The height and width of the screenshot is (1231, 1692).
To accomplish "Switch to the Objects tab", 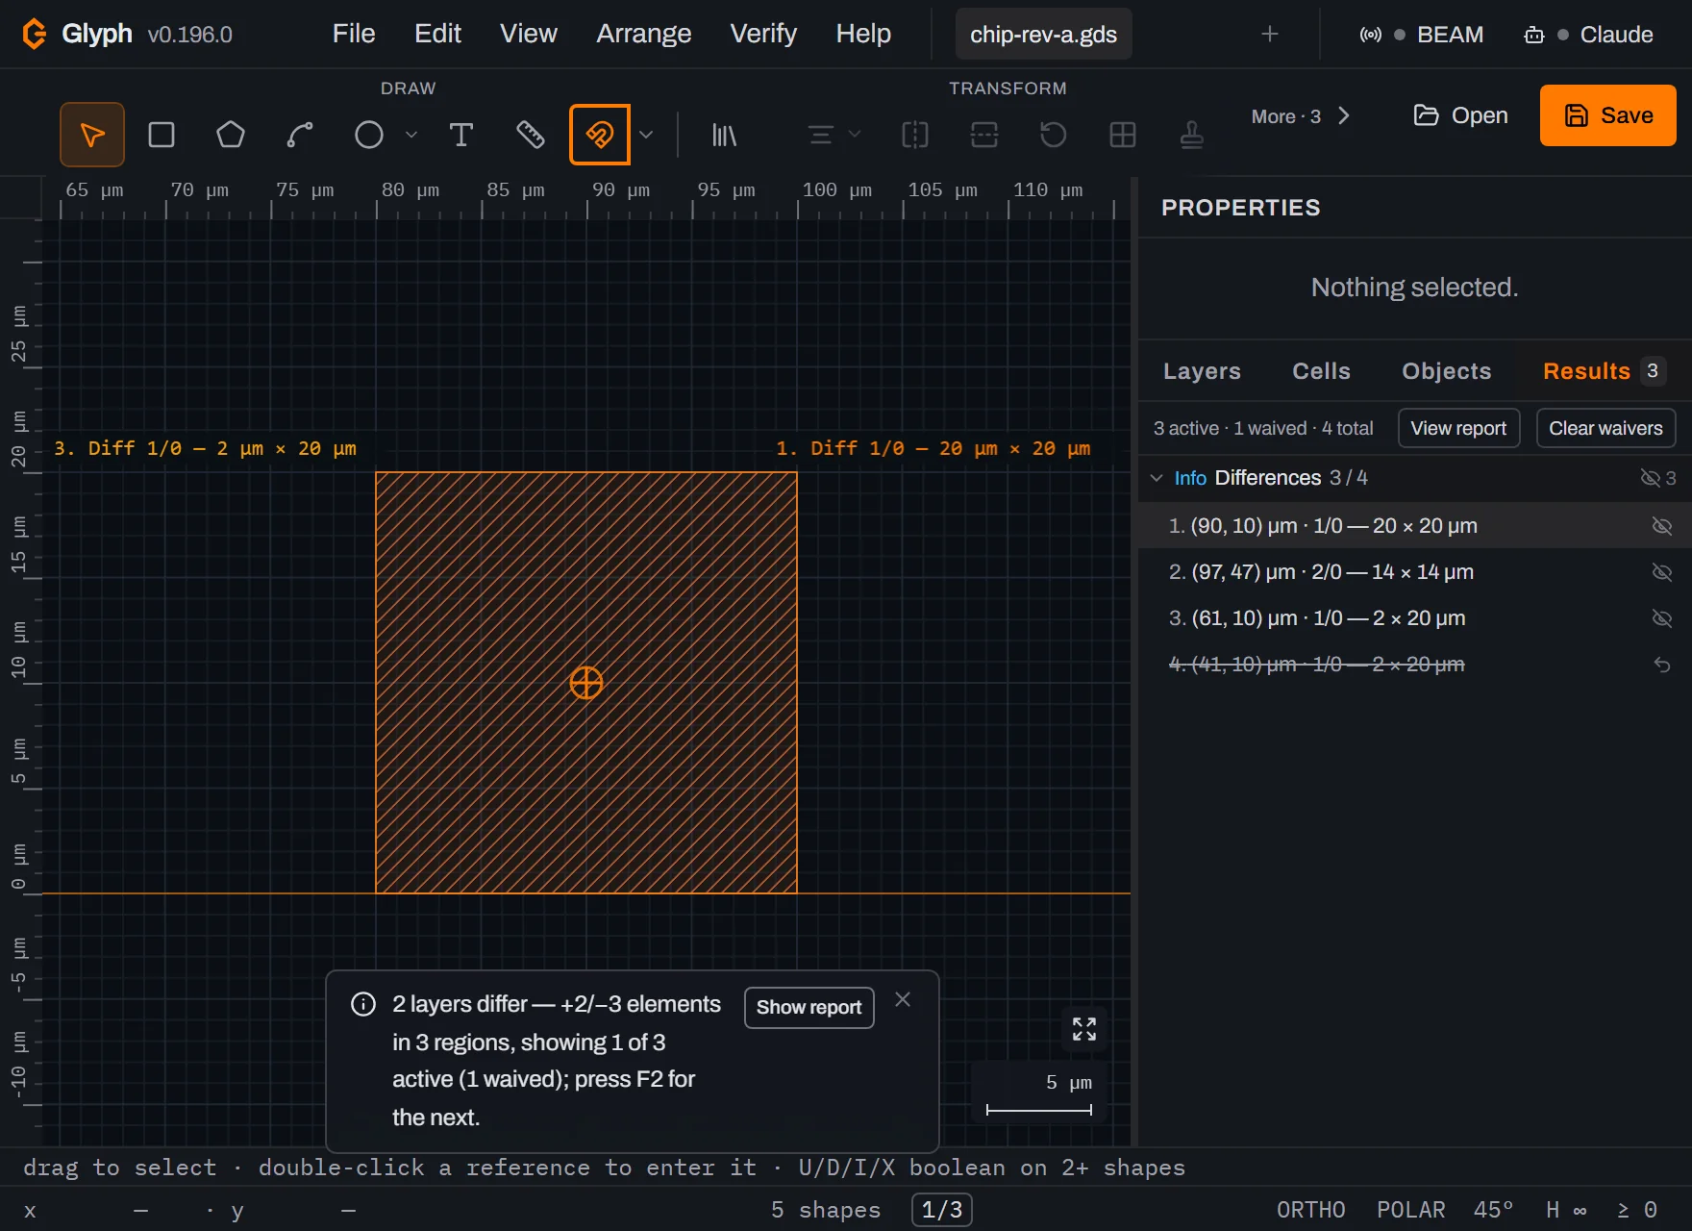I will [x=1447, y=371].
